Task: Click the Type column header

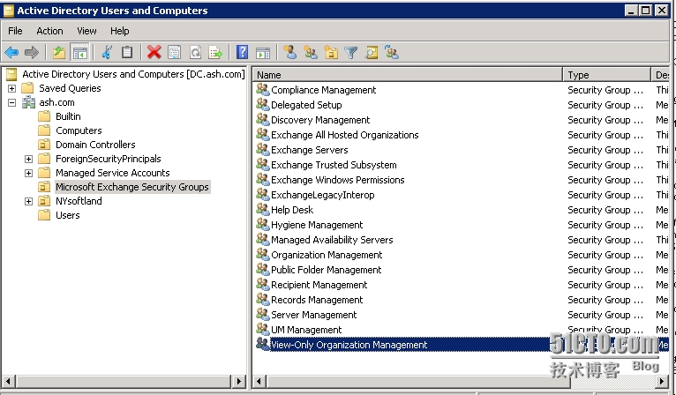Action: 607,75
